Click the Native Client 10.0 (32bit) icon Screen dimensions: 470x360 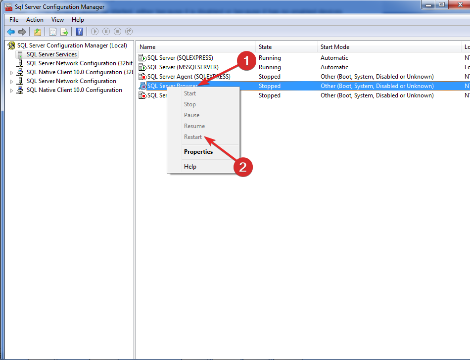20,72
